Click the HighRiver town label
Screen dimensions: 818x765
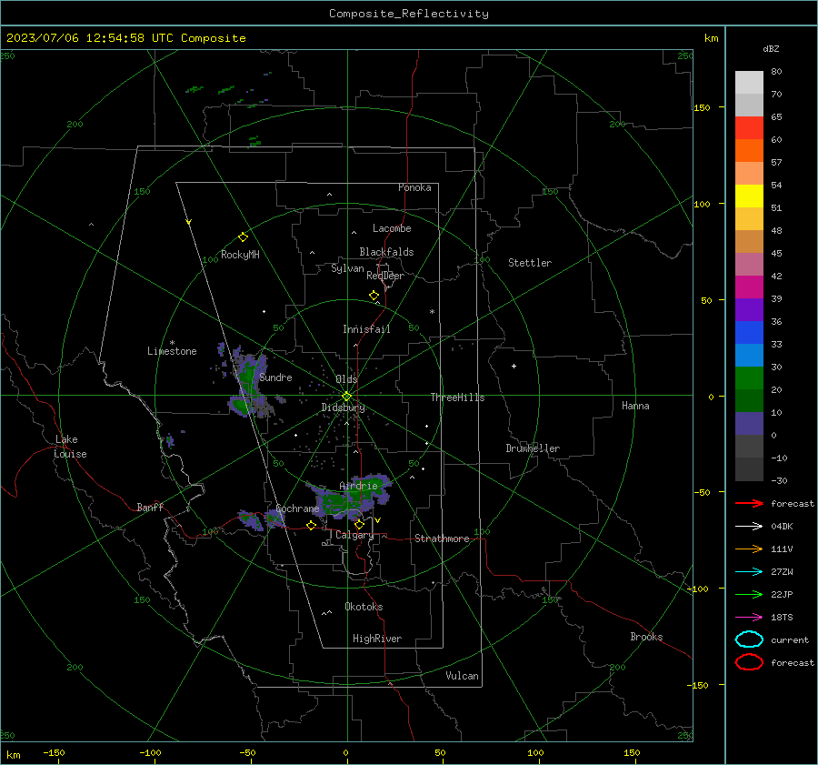tap(377, 639)
